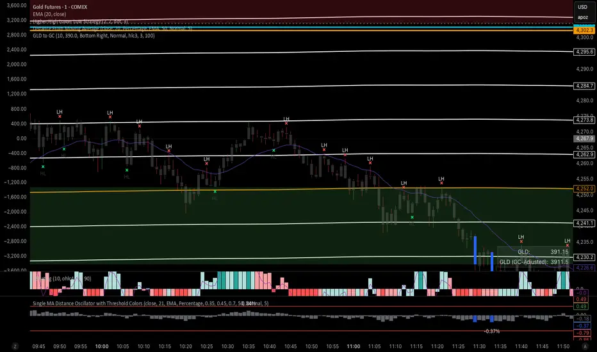Click the 4,295.6 price axis label
This screenshot has height=352, width=597.
(x=584, y=52)
